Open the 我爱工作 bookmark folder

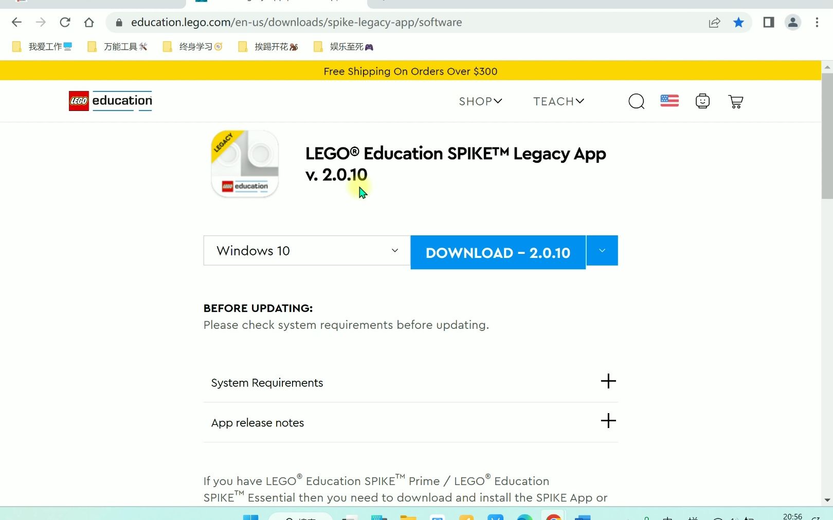pos(42,47)
